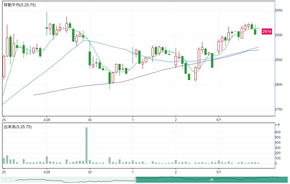Image resolution: width=290 pixels, height=184 pixels.
Task: Click the 2 date under the volume chart
Action: point(176,172)
